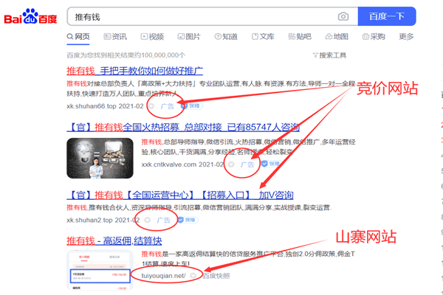Select the 网页 tab

tap(78, 37)
